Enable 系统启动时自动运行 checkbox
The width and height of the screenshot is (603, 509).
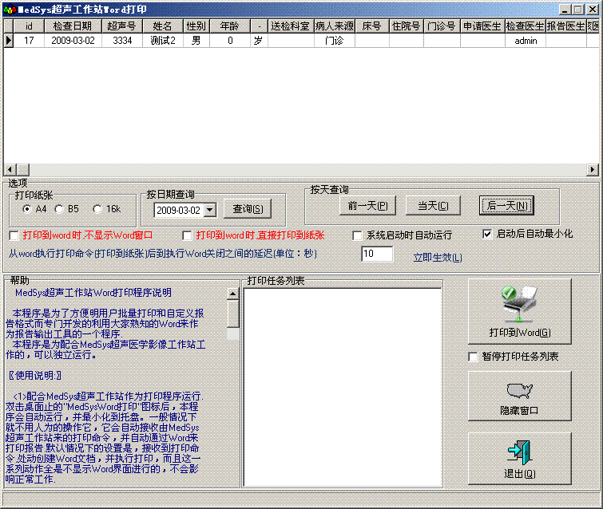pyautogui.click(x=357, y=235)
